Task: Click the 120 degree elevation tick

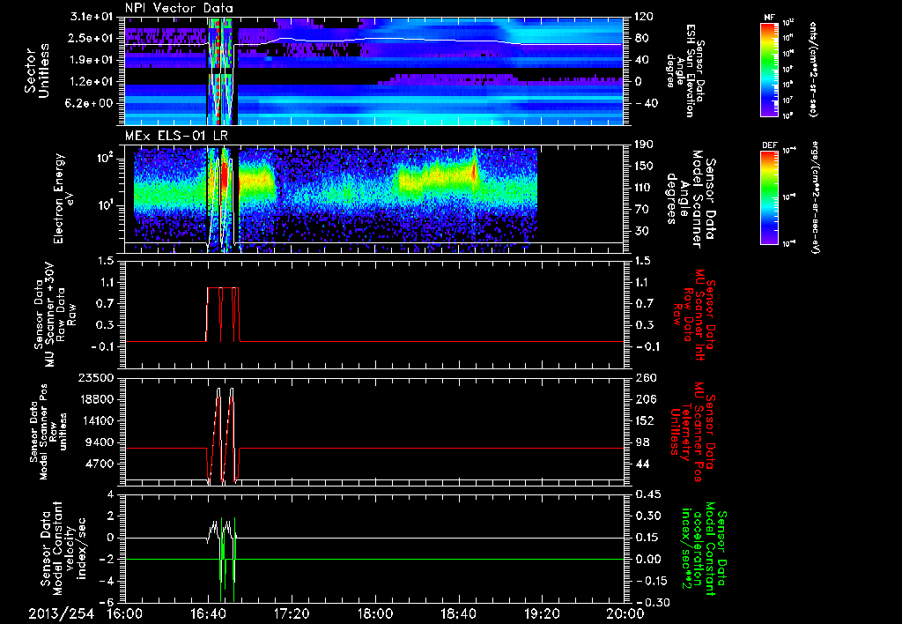Action: point(644,17)
